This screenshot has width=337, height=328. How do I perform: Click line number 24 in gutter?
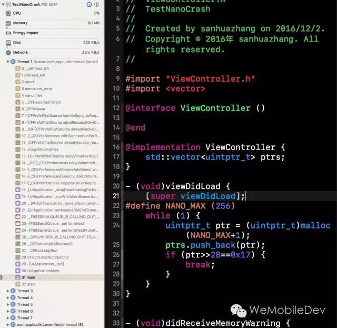[116, 225]
